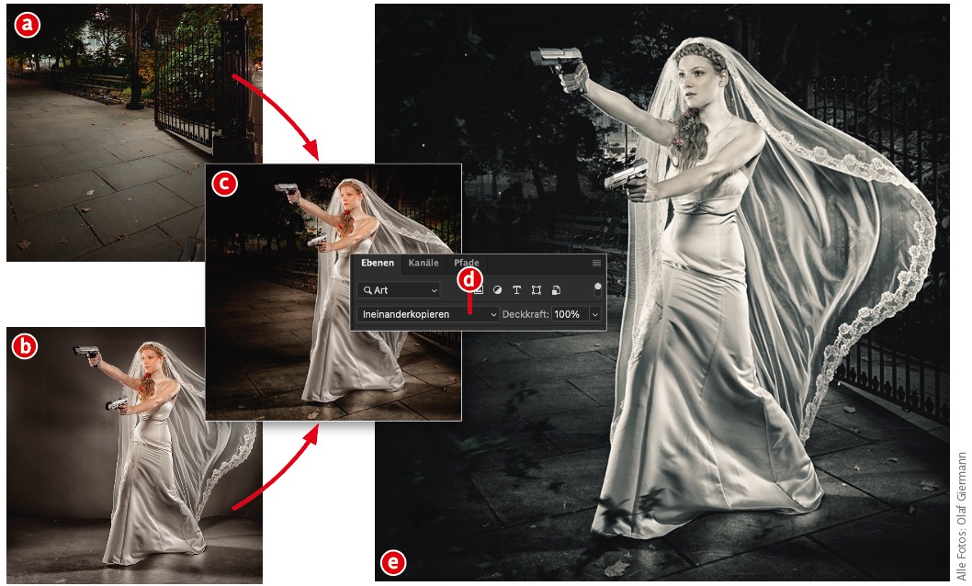This screenshot has height=586, width=972.
Task: Select the desaturated final image labeled e
Action: click(x=662, y=292)
